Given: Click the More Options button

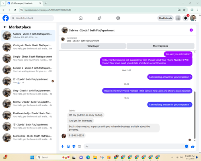Looking at the screenshot, I should [x=160, y=46].
